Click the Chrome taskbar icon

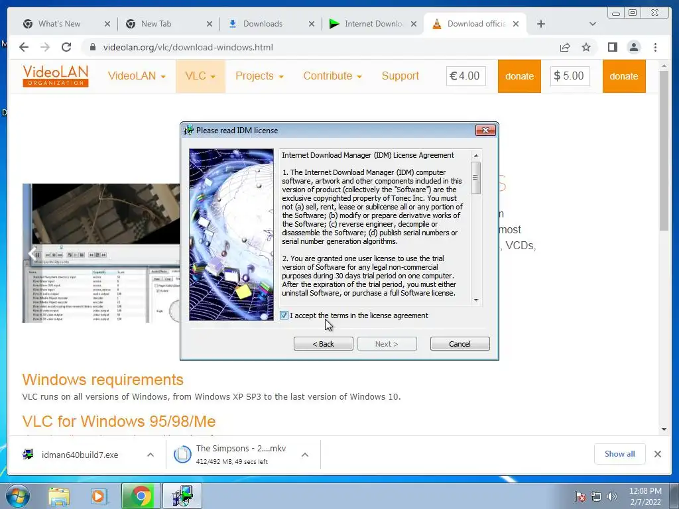coord(141,496)
